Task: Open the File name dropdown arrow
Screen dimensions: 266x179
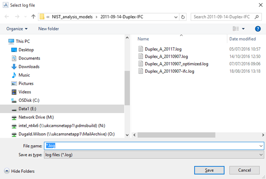Action: pyautogui.click(x=261, y=145)
